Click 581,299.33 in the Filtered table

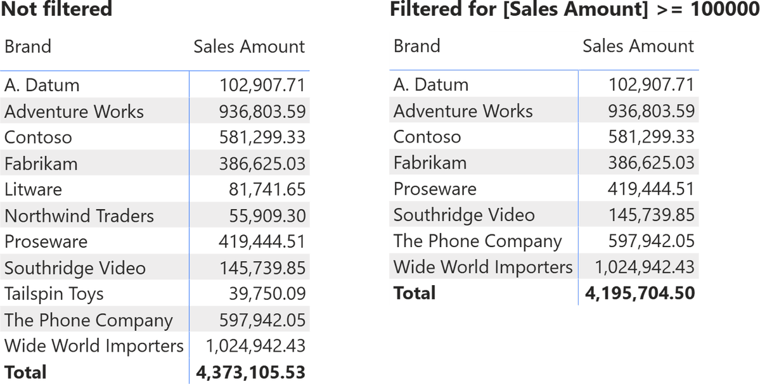tap(652, 137)
